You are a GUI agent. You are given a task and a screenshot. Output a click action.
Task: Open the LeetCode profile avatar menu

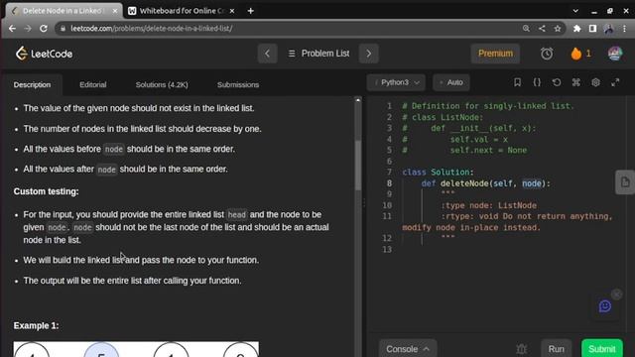[615, 54]
